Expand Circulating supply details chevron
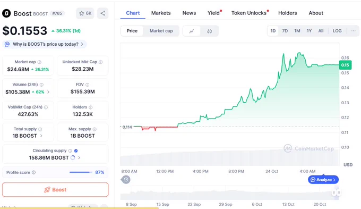The image size is (361, 209). [79, 157]
